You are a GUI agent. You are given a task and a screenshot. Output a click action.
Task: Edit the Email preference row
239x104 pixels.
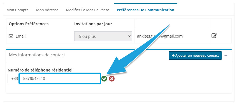[214, 36]
